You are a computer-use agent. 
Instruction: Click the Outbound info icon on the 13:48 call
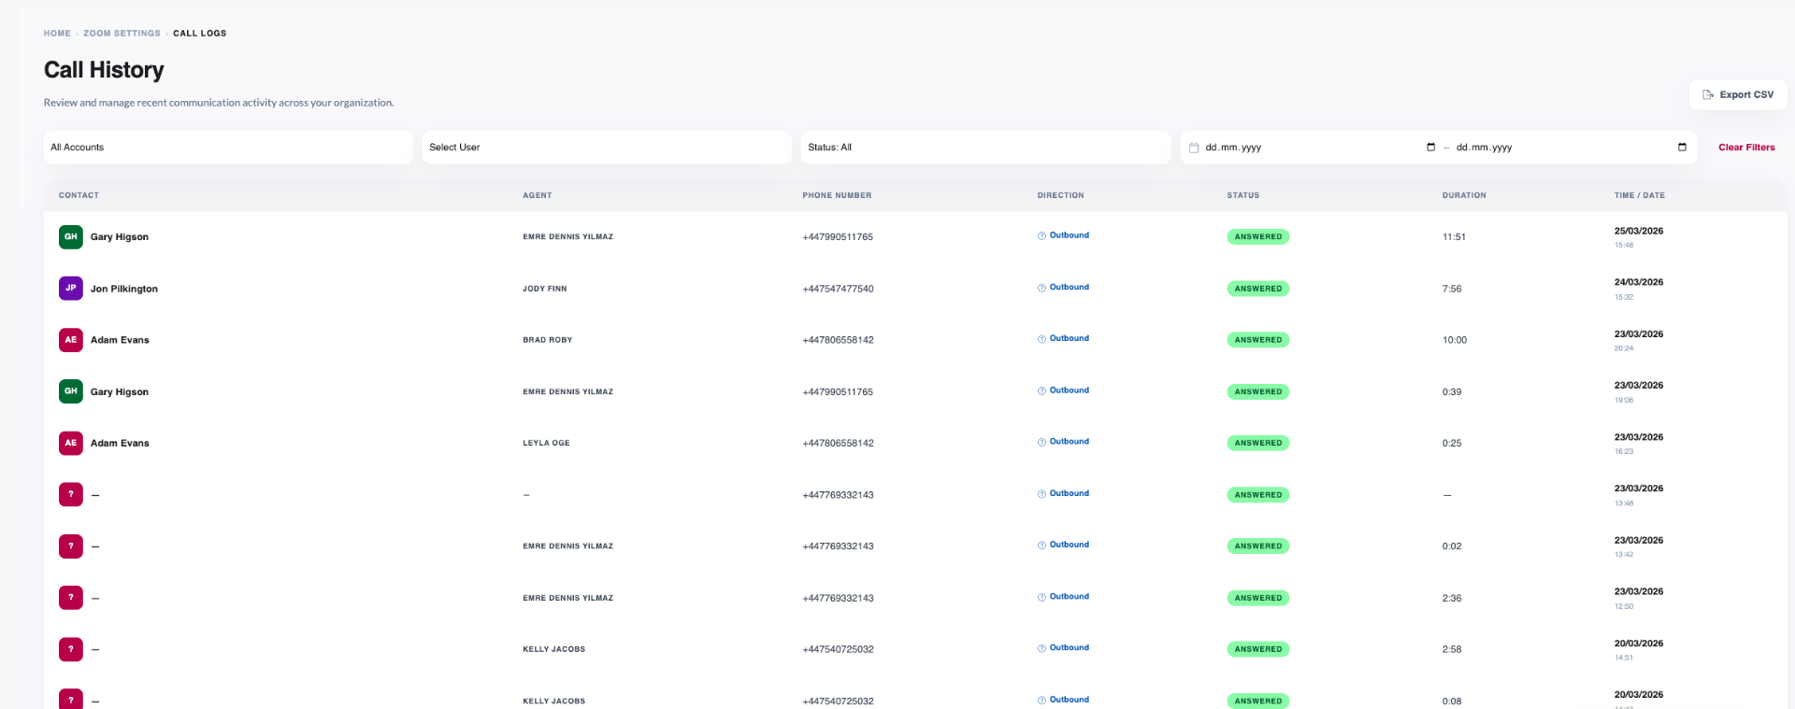[x=1041, y=494]
